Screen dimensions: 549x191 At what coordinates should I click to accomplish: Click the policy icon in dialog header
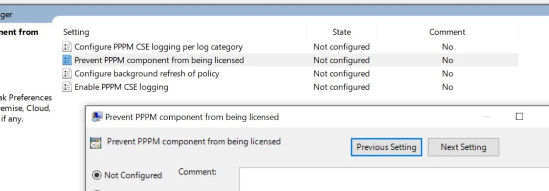click(96, 142)
